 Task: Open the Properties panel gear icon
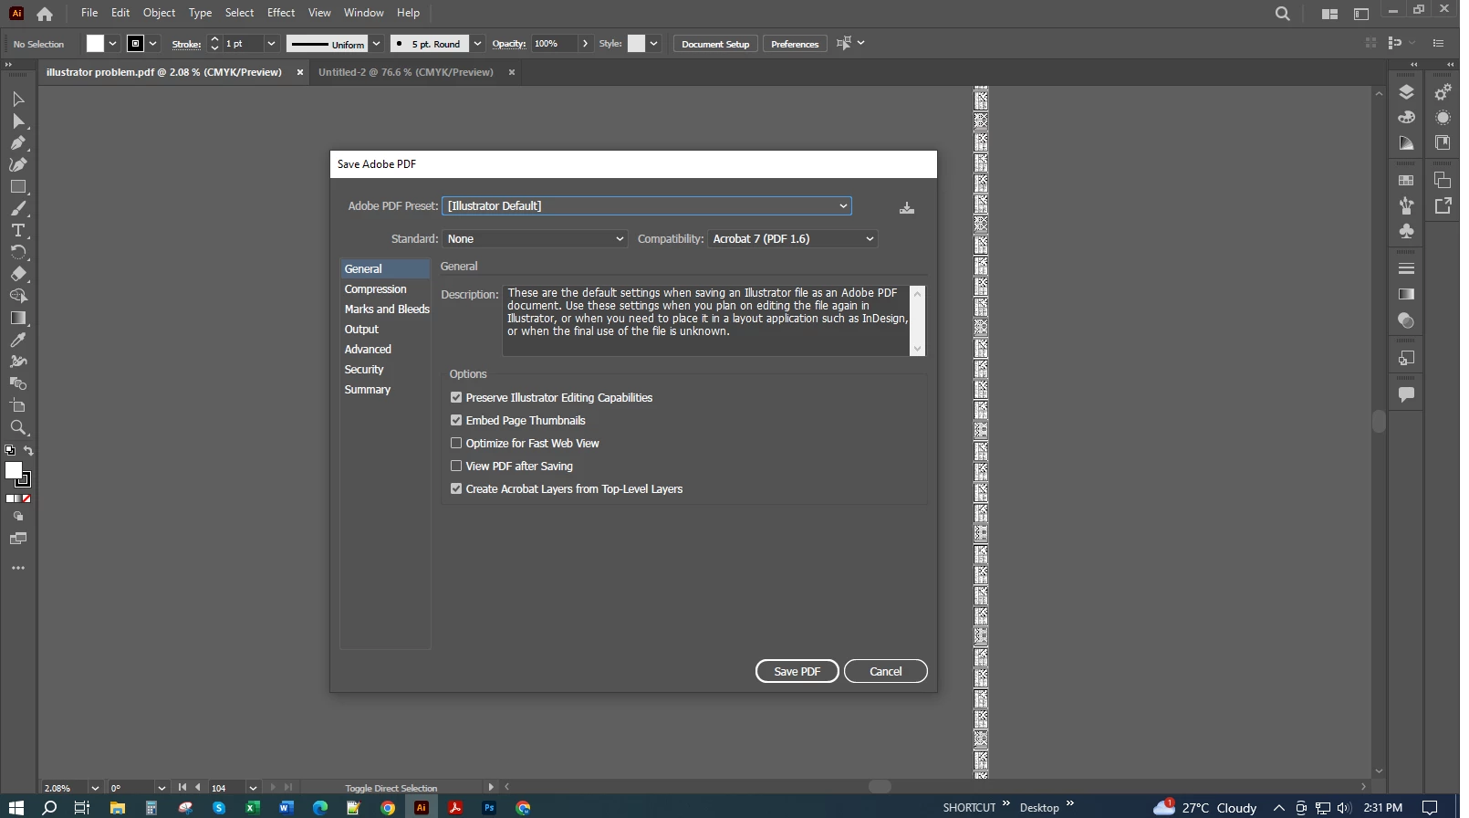coord(1443,92)
